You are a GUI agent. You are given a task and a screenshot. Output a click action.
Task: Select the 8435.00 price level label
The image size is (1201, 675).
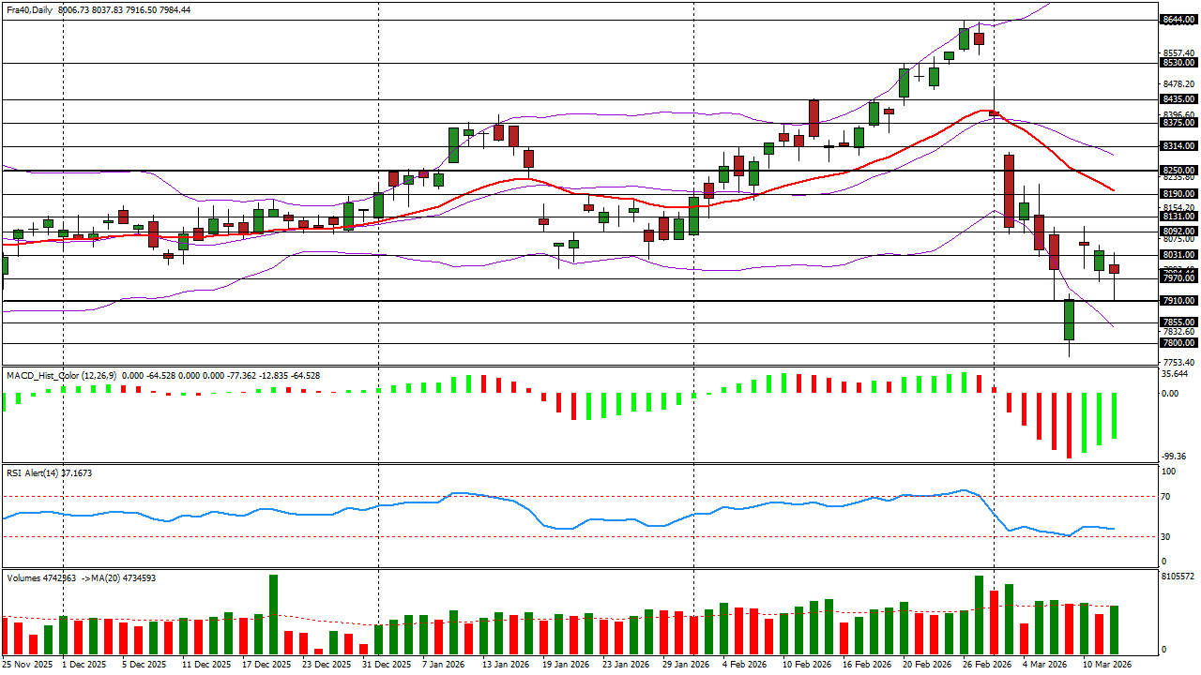(x=1177, y=99)
